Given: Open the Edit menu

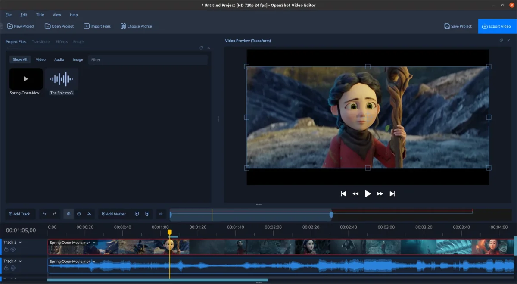Looking at the screenshot, I should (x=24, y=15).
